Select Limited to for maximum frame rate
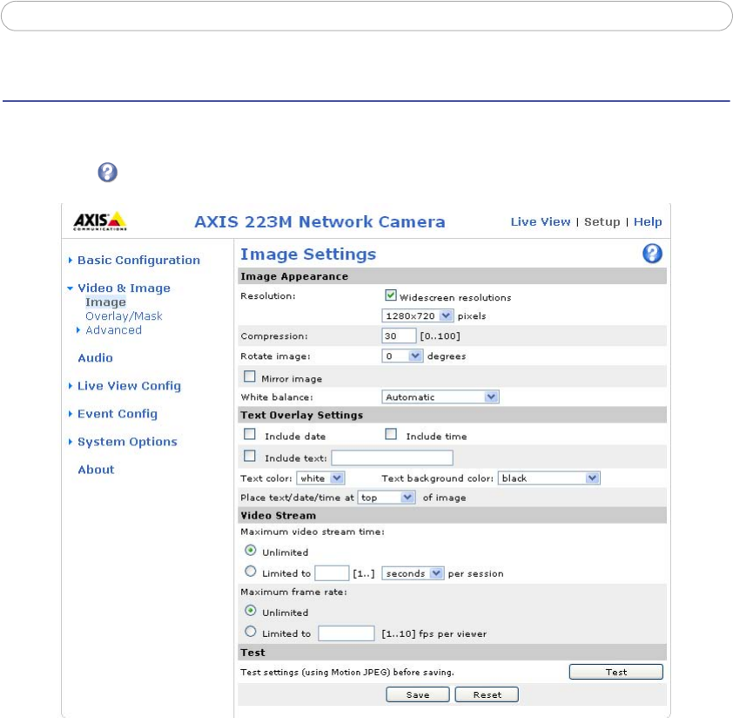Screen dimensions: 733x718 251,633
